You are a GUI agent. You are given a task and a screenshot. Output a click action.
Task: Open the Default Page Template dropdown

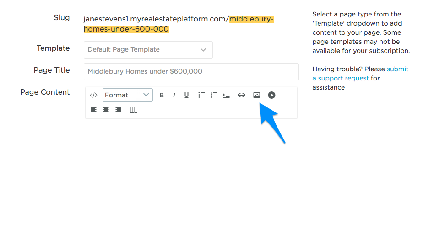pyautogui.click(x=148, y=49)
